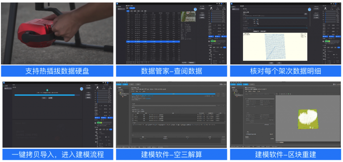Click green storage bar in 架次数据明细 screen
The height and width of the screenshot is (162, 343).
(327, 41)
